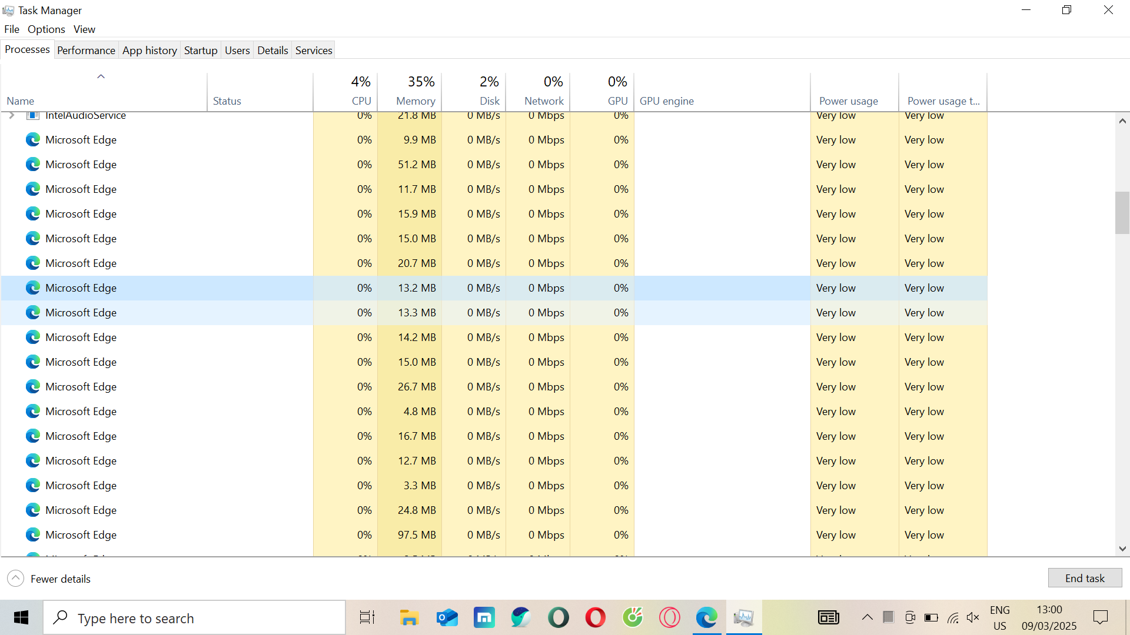The image size is (1130, 635).
Task: Select the Edge process icon with 16.7 MB
Action: [33, 436]
